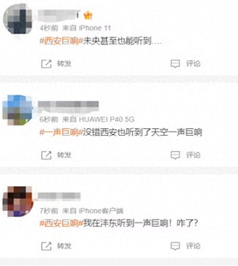
Task: Click comment icon on the 4秒前 post
Action: (x=175, y=64)
